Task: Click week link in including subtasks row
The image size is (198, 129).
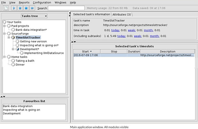Action: click(138, 36)
